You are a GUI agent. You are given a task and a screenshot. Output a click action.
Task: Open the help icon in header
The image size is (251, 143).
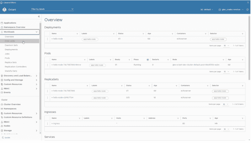click(248, 9)
